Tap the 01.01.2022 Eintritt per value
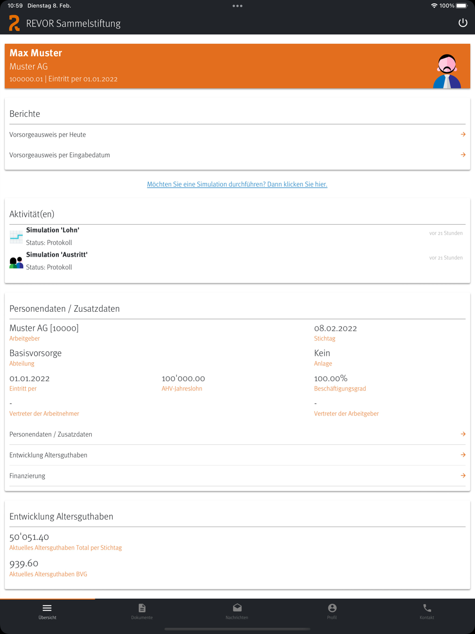Viewport: 475px width, 634px height. 29,379
